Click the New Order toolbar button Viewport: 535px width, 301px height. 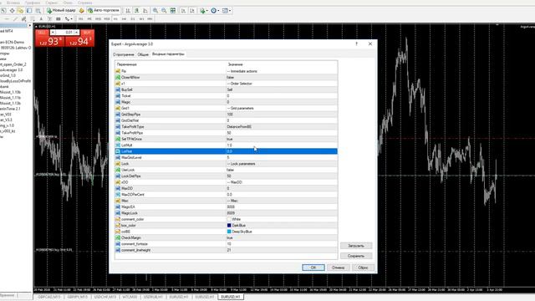click(61, 11)
